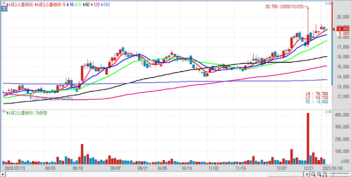Viewport: 351px width, 177px height.
Task: Click the 11/02 date axis label
Action: click(213, 168)
